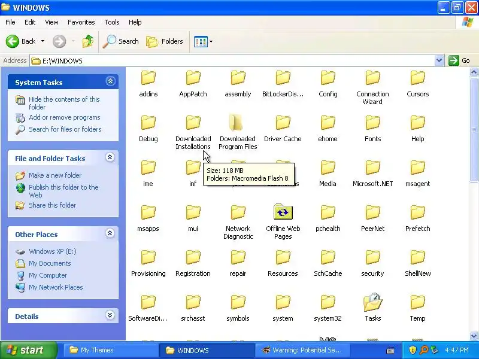Go to Windows XP (E:) drive

click(x=53, y=251)
